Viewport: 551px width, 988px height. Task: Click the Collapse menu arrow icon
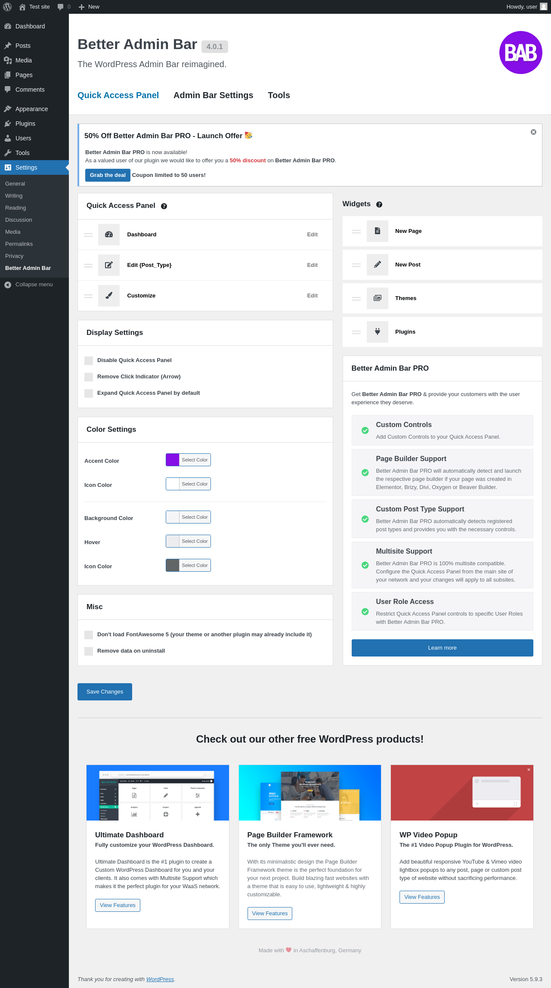coord(8,285)
